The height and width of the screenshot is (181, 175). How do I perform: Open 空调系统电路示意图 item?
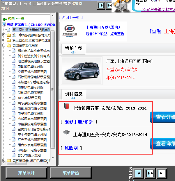(x=32, y=72)
